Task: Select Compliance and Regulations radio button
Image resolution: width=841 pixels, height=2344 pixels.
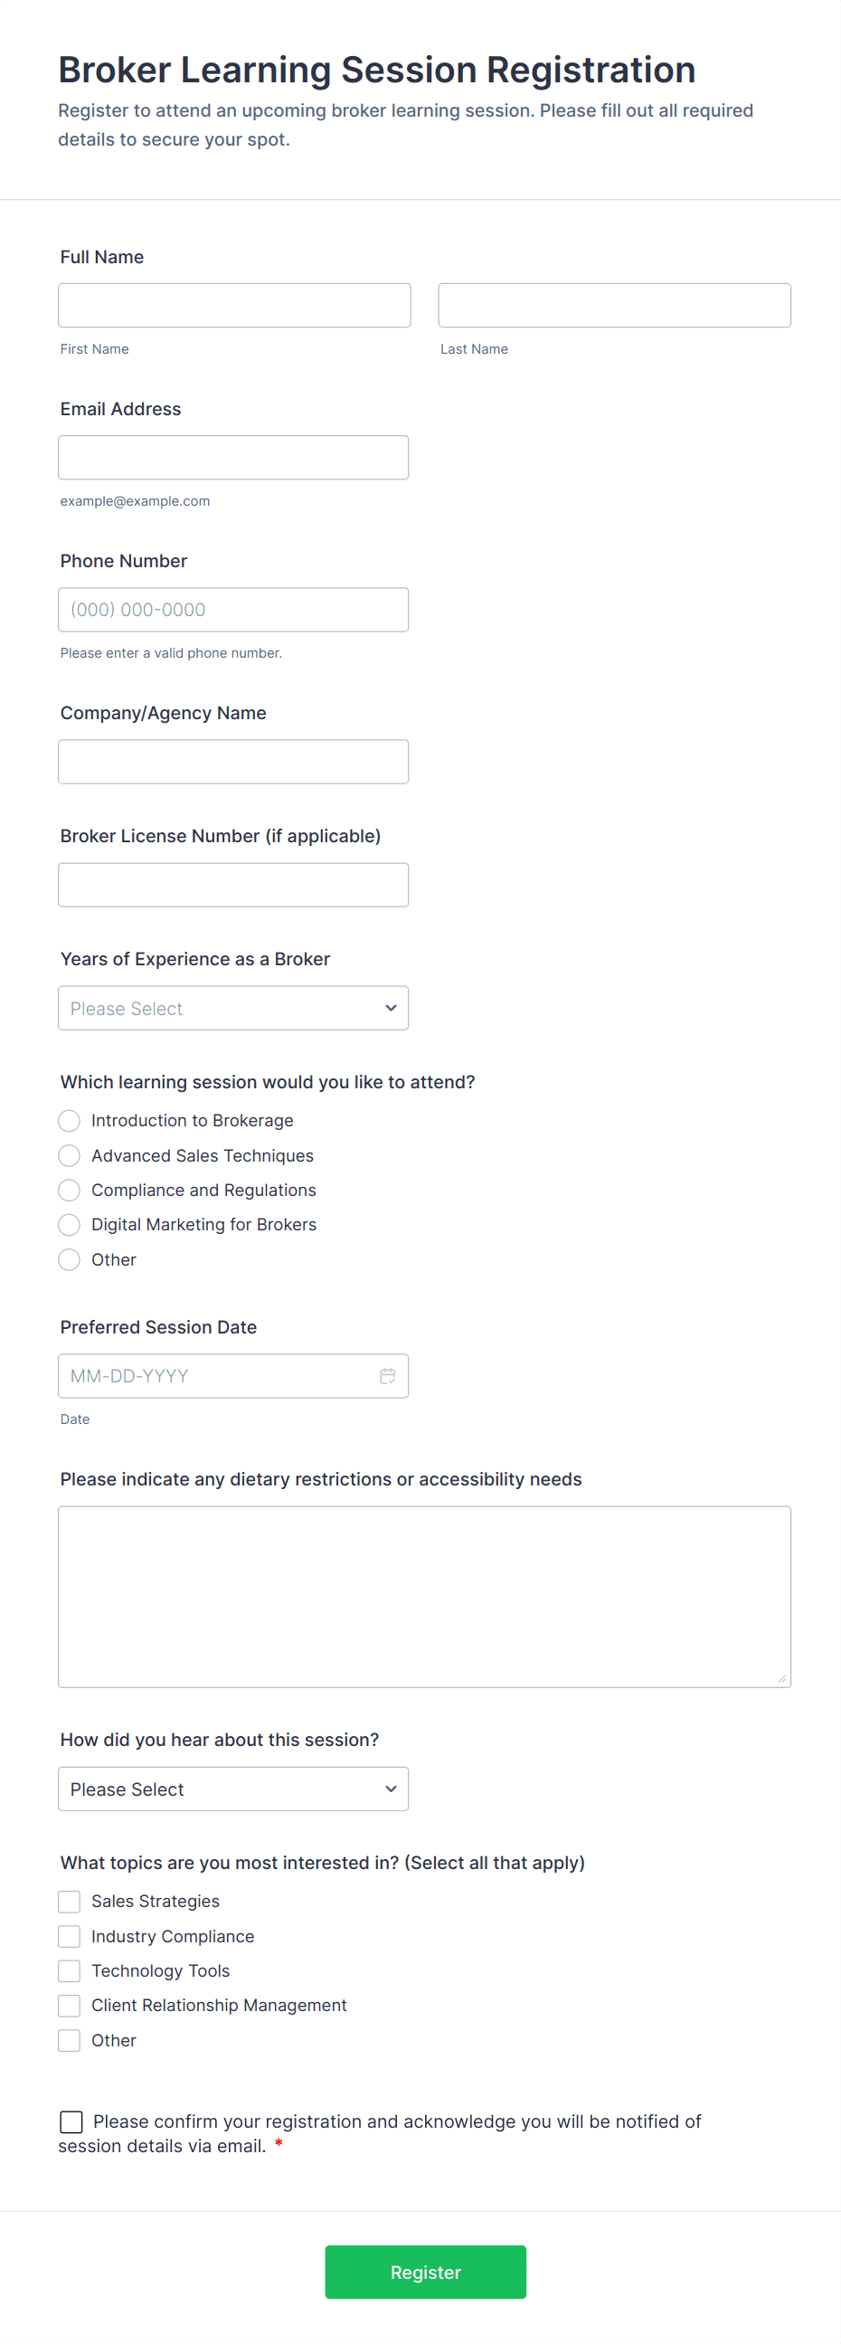Action: click(69, 1191)
